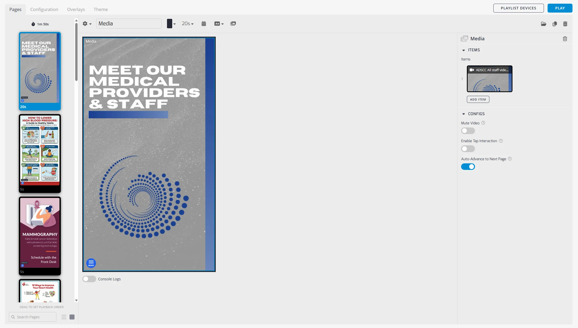The image size is (578, 328).
Task: Collapse the CONFIGS section
Action: [x=463, y=114]
